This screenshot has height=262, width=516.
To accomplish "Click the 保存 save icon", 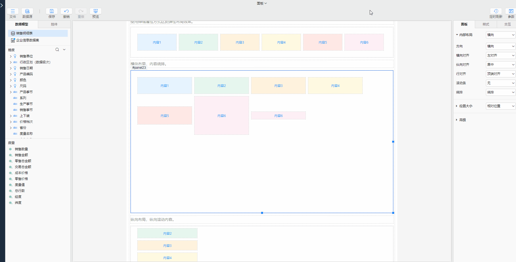I will click(52, 11).
